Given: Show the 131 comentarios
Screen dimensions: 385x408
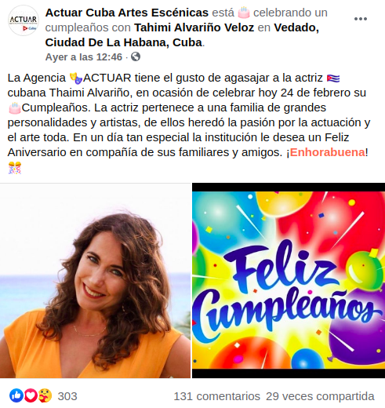Looking at the screenshot, I should 216,396.
